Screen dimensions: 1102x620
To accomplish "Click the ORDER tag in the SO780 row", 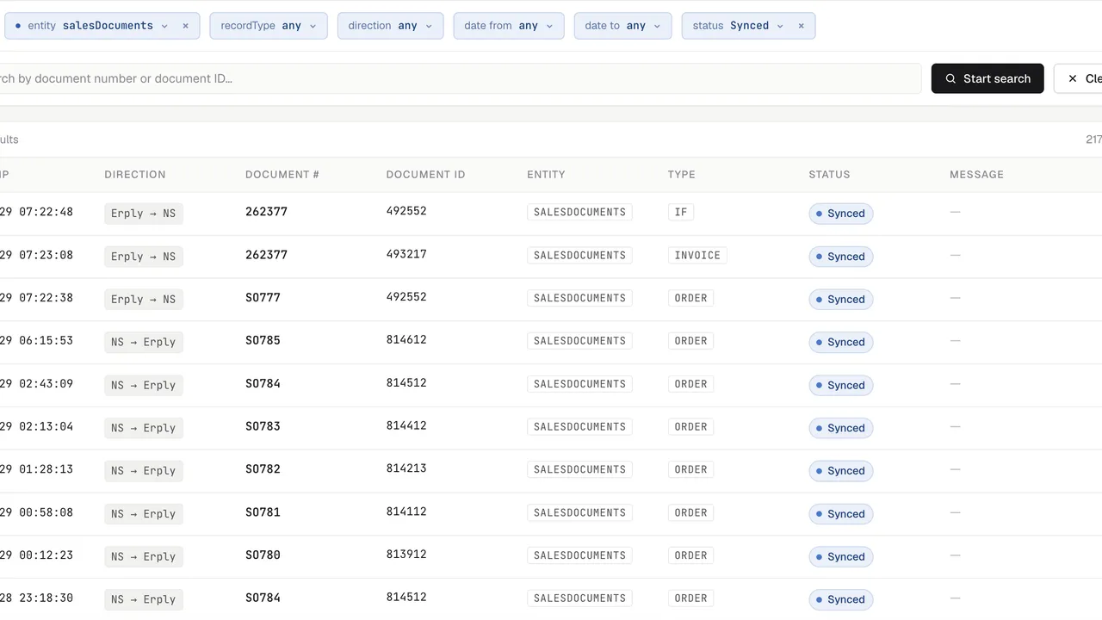I will tap(690, 556).
